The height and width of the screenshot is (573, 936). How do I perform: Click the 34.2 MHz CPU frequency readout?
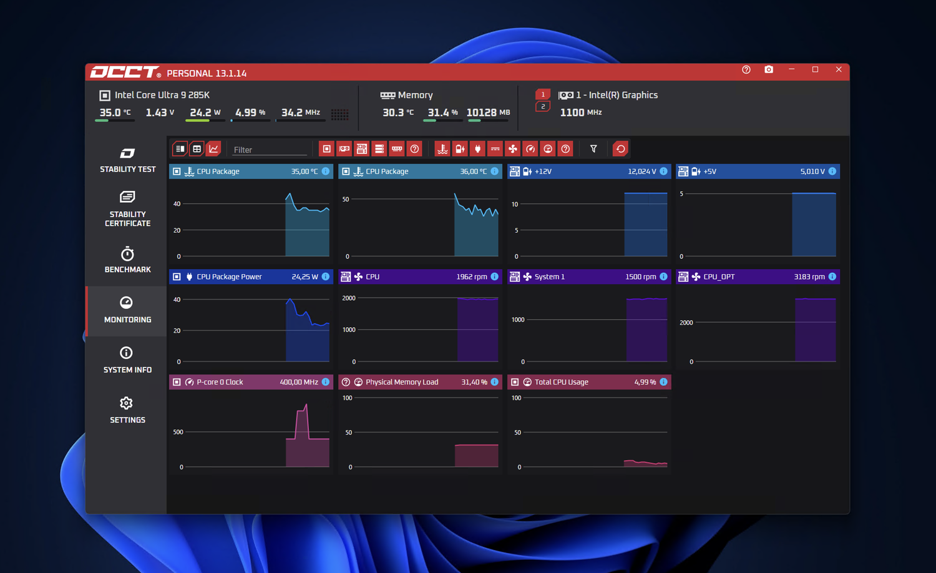[301, 112]
